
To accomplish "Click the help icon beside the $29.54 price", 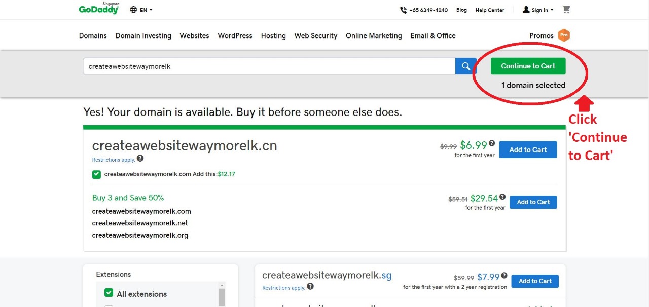I will [502, 197].
